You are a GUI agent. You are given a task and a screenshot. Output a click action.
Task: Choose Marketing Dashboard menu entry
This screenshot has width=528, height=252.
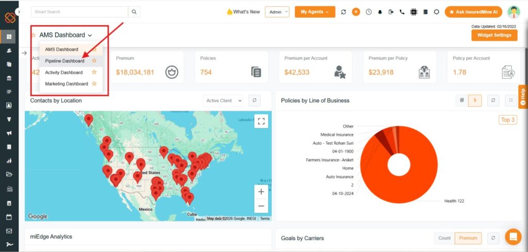tap(67, 84)
